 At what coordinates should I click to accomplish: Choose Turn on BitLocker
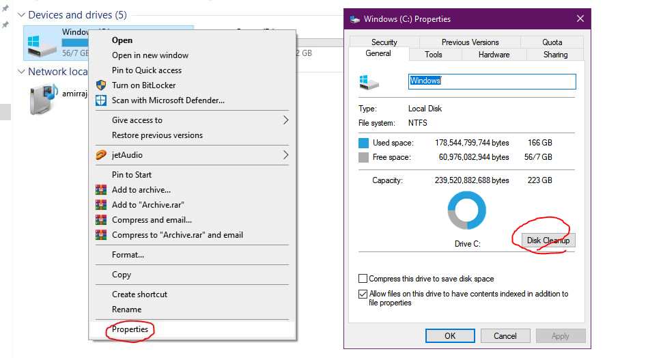(144, 85)
